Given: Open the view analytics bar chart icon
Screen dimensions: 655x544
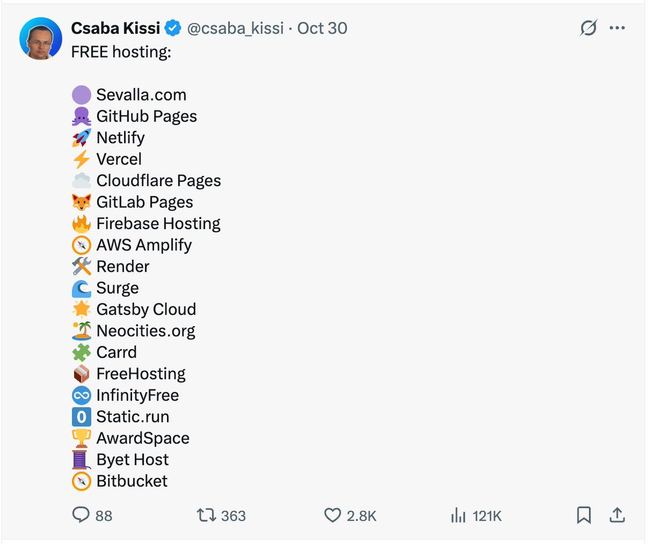Looking at the screenshot, I should (x=458, y=515).
